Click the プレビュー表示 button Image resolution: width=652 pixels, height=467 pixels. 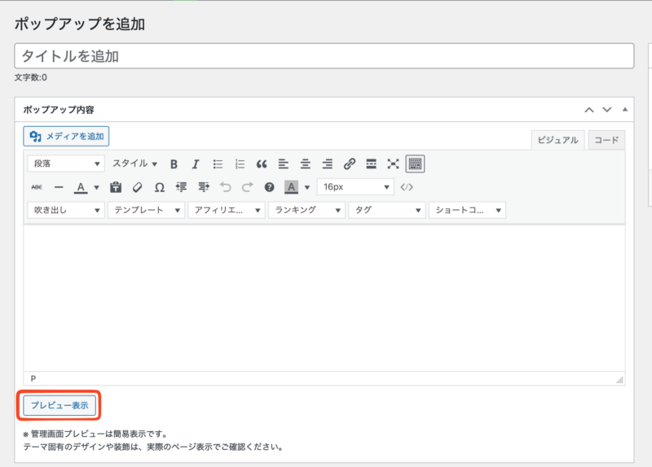point(60,404)
